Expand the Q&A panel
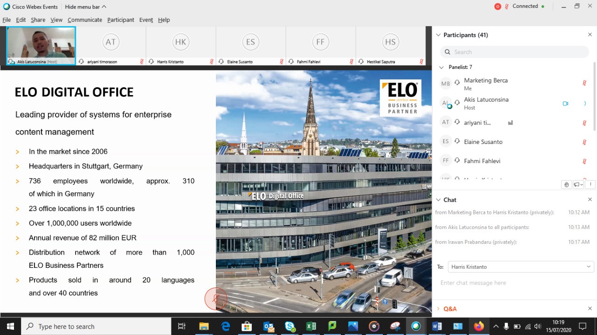 (438, 309)
